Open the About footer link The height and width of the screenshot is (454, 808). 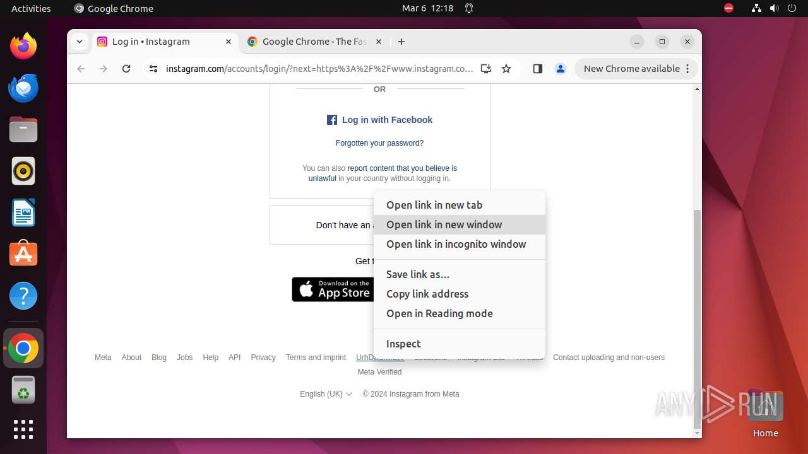coord(131,358)
